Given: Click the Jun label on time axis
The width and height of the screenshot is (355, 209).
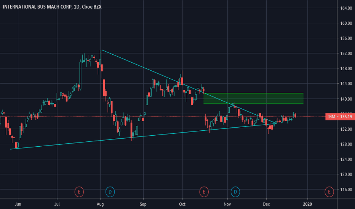Looking at the screenshot, I should click(x=18, y=204).
